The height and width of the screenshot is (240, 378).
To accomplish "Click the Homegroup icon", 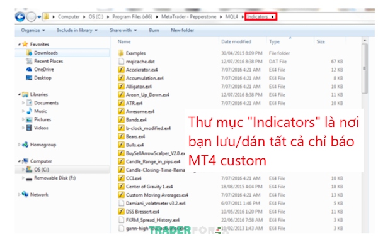I will pyautogui.click(x=25, y=145).
